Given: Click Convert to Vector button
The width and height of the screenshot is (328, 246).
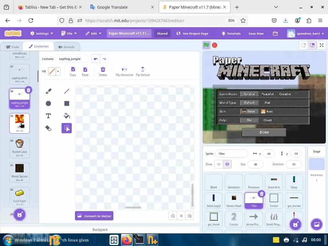Looking at the screenshot, I should [x=94, y=216].
